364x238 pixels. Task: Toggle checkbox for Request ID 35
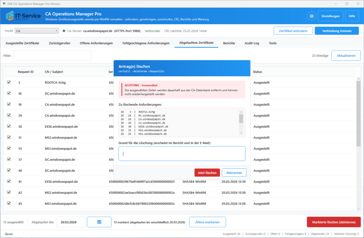click(9, 148)
